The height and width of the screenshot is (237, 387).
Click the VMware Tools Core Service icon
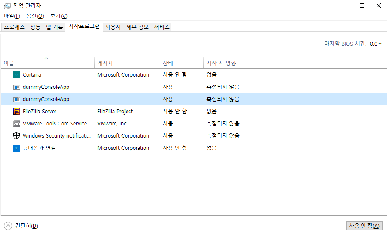(x=17, y=124)
